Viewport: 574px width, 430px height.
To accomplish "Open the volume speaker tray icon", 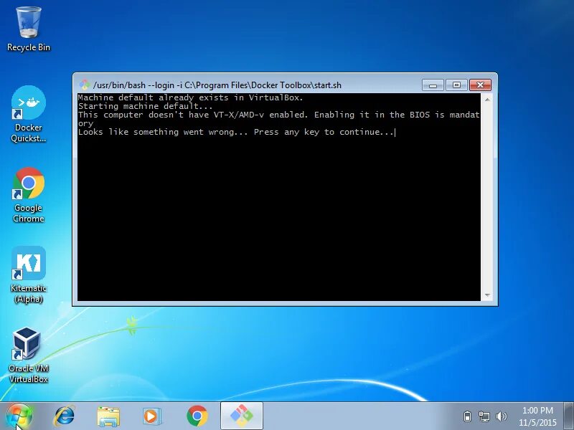I will pos(501,416).
